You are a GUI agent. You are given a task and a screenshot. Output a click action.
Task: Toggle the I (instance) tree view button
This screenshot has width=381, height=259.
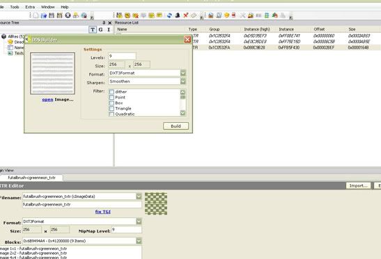(x=109, y=30)
